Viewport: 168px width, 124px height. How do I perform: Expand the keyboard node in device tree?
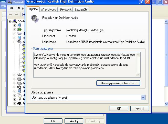click(15, 34)
